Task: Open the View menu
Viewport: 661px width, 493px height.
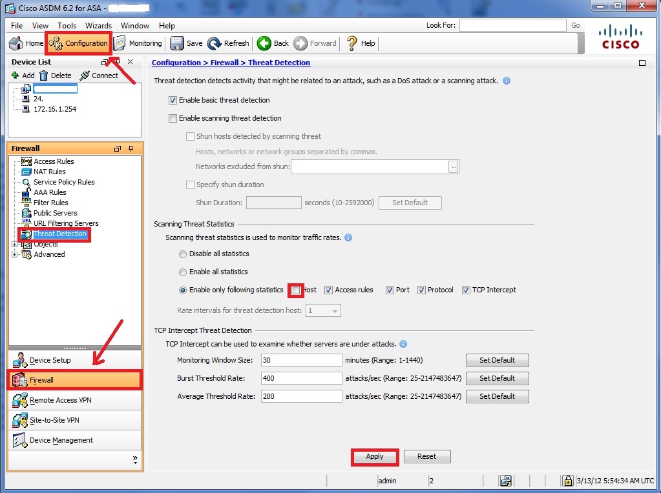Action: pos(40,26)
